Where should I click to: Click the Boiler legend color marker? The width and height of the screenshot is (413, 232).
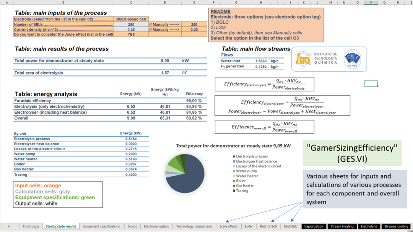(x=234, y=181)
